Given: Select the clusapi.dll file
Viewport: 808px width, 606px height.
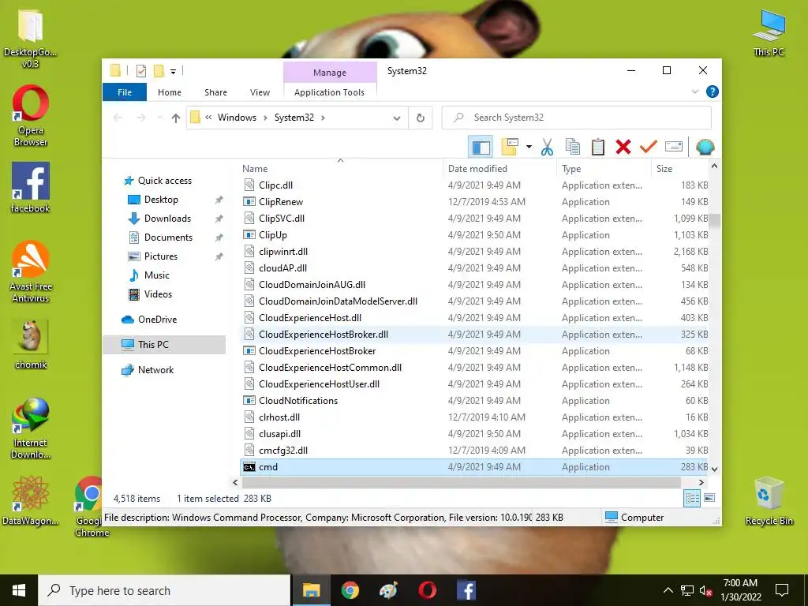Looking at the screenshot, I should pos(474,434).
